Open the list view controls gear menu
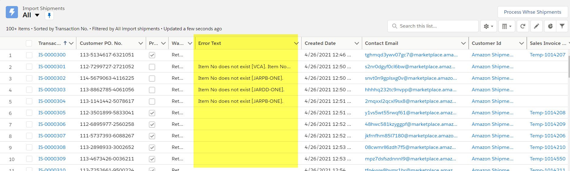The width and height of the screenshot is (570, 171). pos(488,26)
